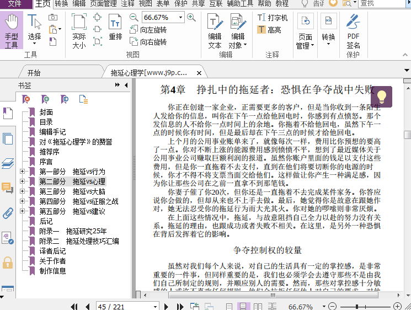Image resolution: width=411 pixels, height=310 pixels.
Task: Click the Reflow (重排) icon
Action: (x=115, y=27)
